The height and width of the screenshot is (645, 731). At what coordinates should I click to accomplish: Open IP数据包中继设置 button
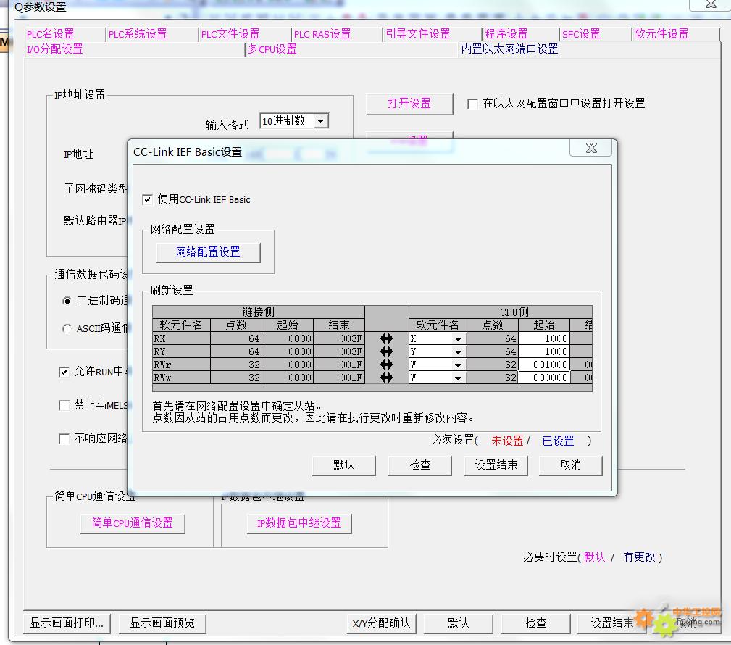[x=298, y=523]
